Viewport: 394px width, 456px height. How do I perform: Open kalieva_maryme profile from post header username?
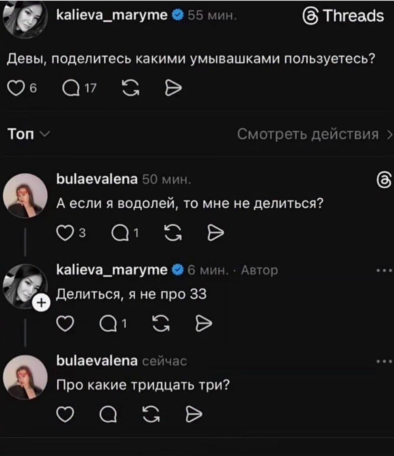pos(112,15)
